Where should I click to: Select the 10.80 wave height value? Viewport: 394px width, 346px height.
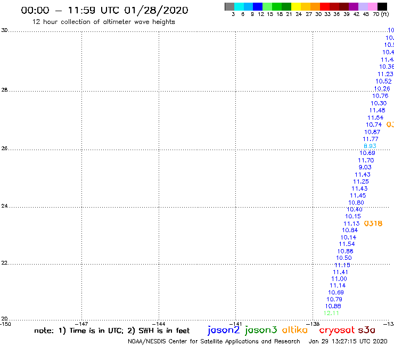(356, 202)
